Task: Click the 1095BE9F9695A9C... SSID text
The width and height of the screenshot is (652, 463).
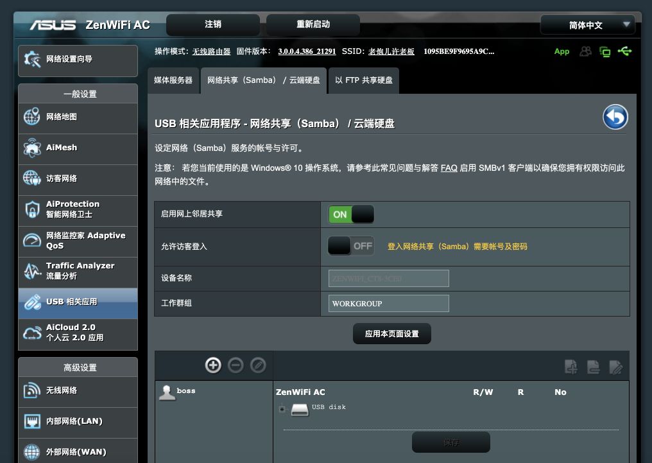Action: (459, 51)
